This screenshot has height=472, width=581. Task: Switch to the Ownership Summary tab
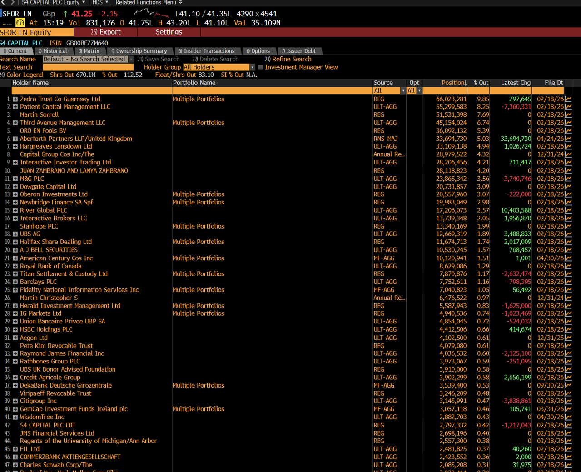pos(139,51)
